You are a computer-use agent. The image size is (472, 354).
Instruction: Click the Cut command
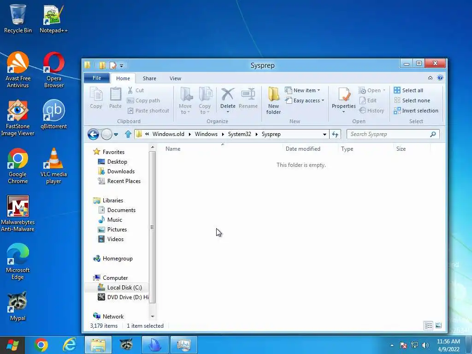136,90
